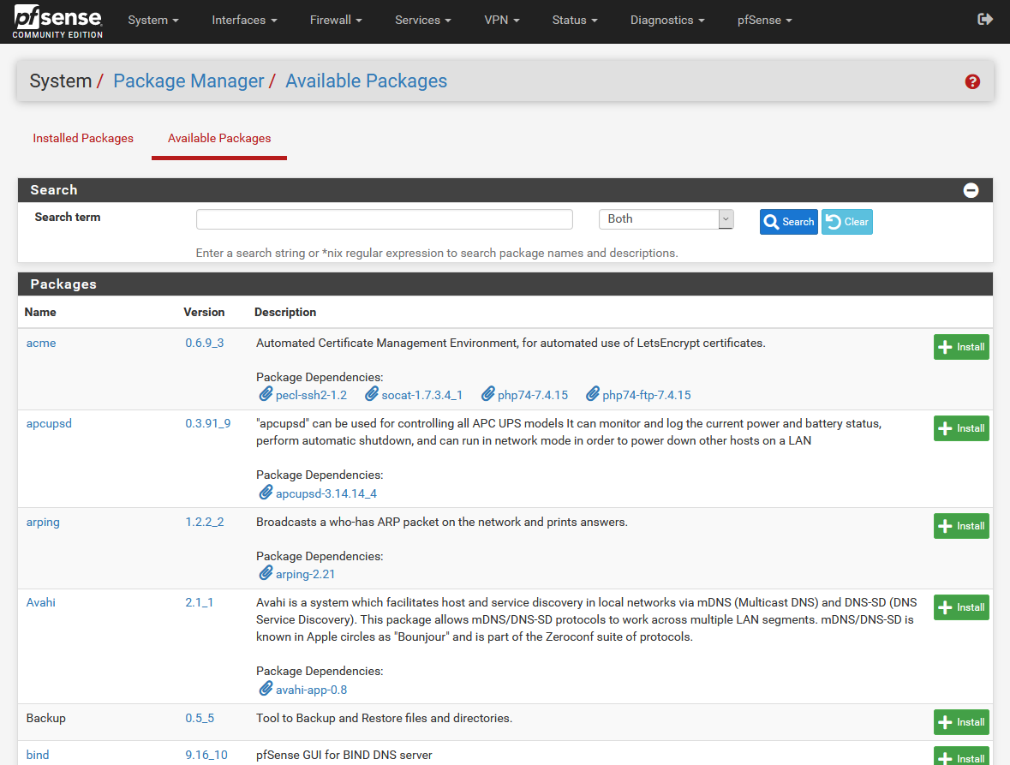Click the Backup package name text
The image size is (1010, 765).
tap(45, 718)
